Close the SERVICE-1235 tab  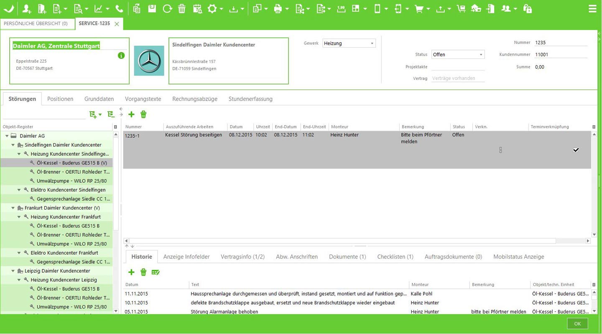pyautogui.click(x=117, y=24)
